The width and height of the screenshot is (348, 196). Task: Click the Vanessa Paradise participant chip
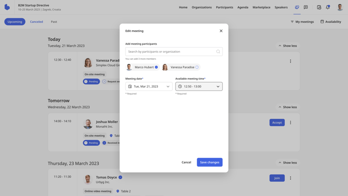point(181,67)
